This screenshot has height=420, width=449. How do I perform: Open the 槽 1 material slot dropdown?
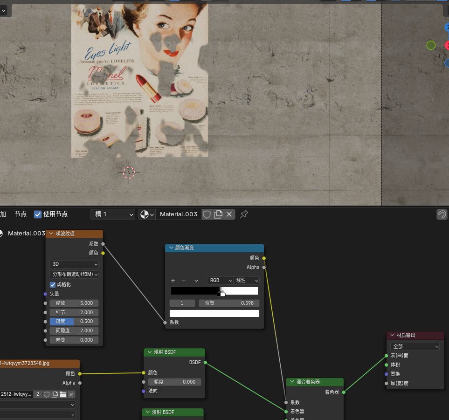pyautogui.click(x=112, y=214)
